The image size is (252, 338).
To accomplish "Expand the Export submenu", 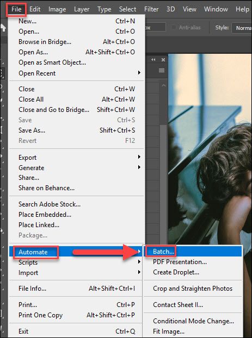I will coord(76,158).
